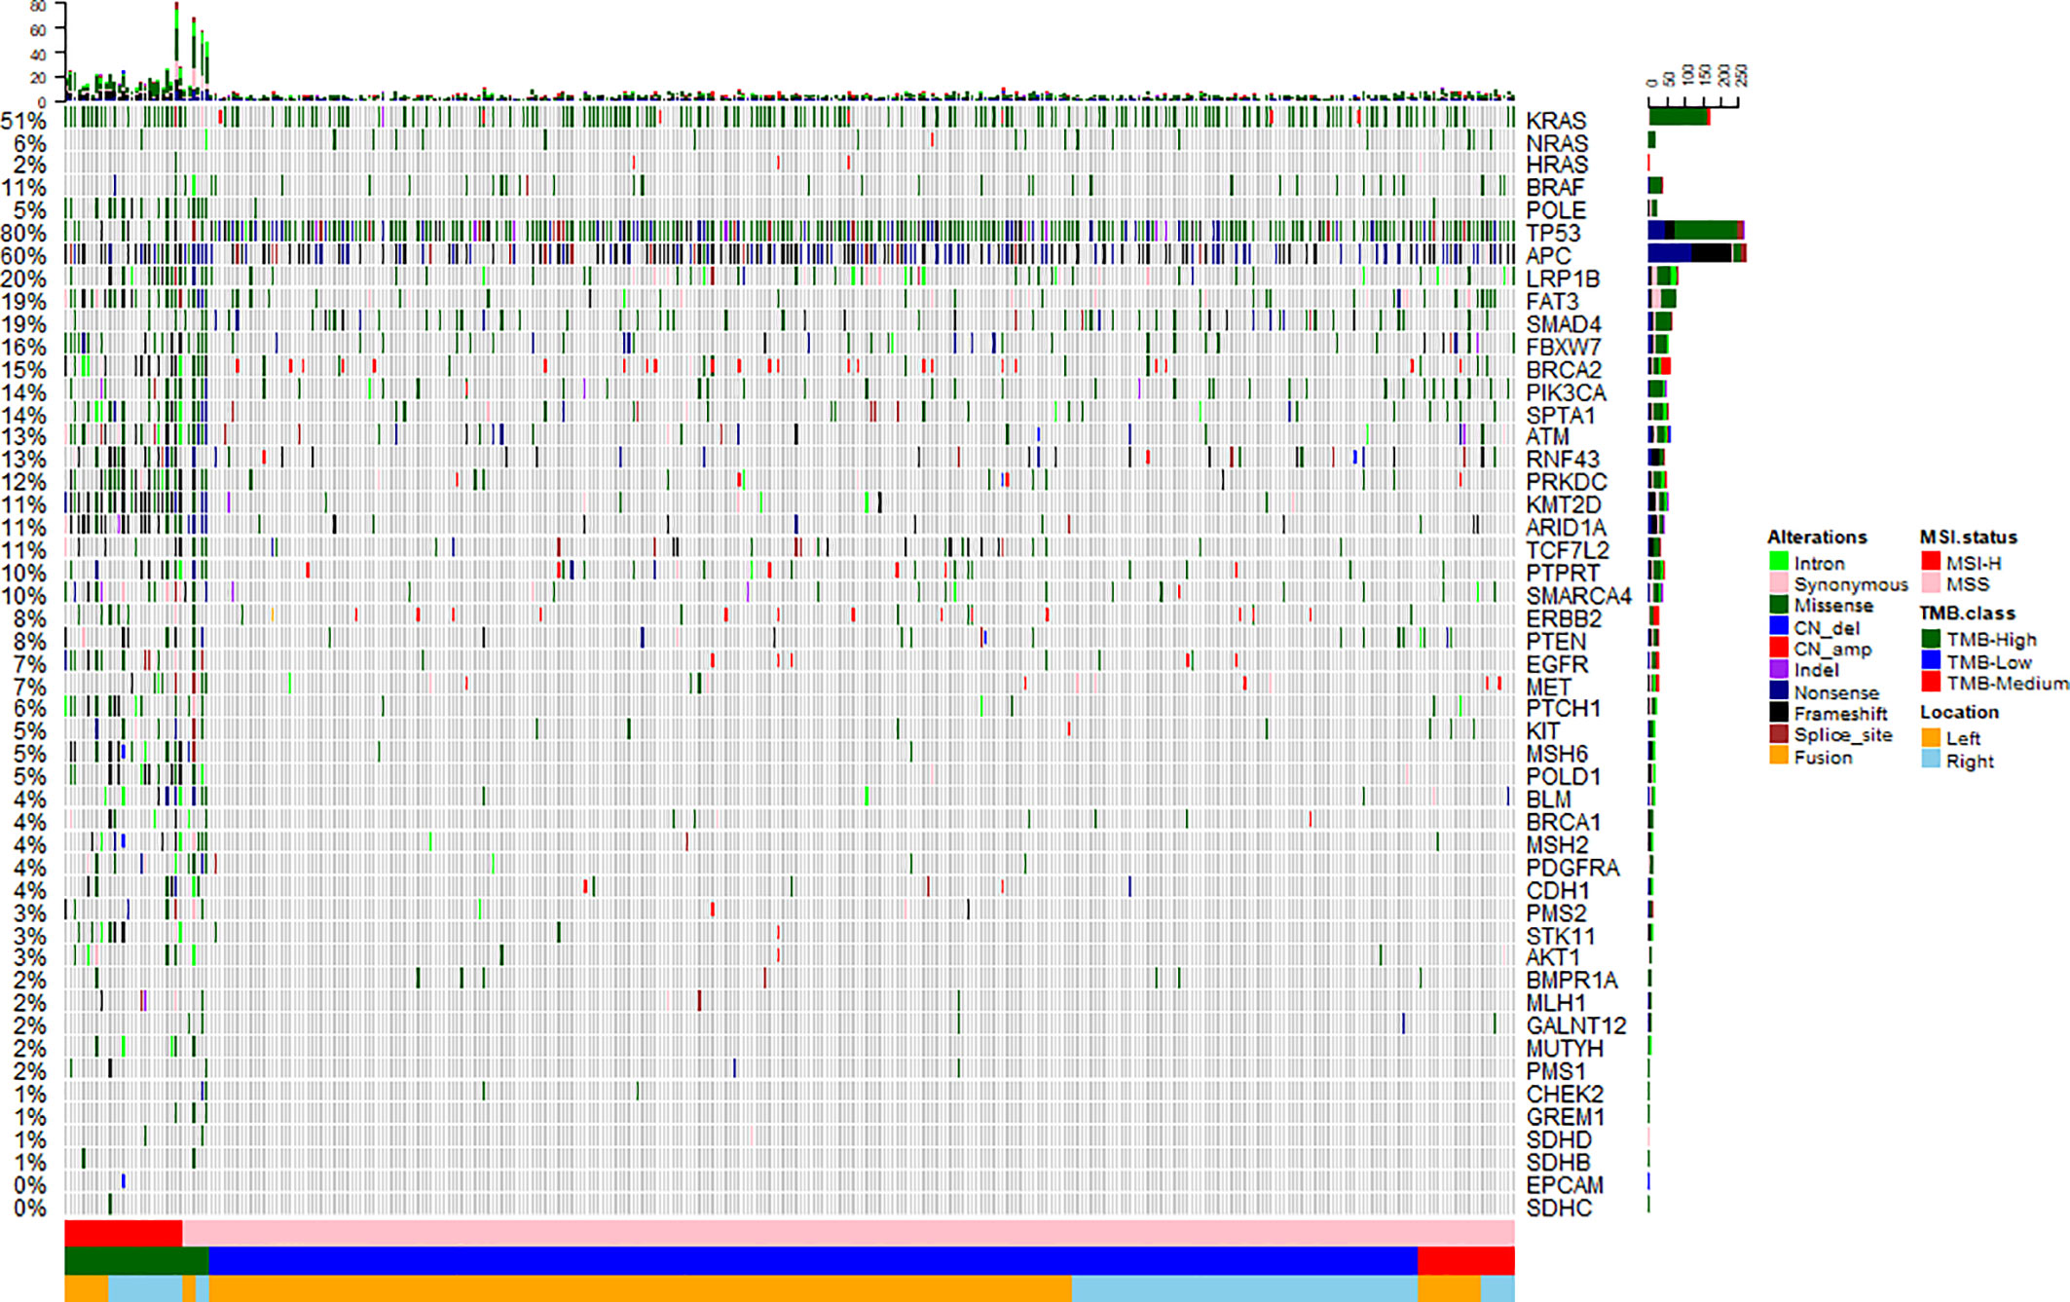Select the Fusion orange legend swatch
Screen dimensions: 2070x1302
click(x=1778, y=757)
